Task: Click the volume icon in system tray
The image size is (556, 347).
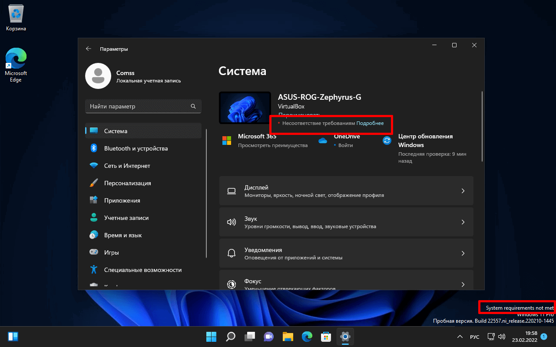Action: pos(502,337)
